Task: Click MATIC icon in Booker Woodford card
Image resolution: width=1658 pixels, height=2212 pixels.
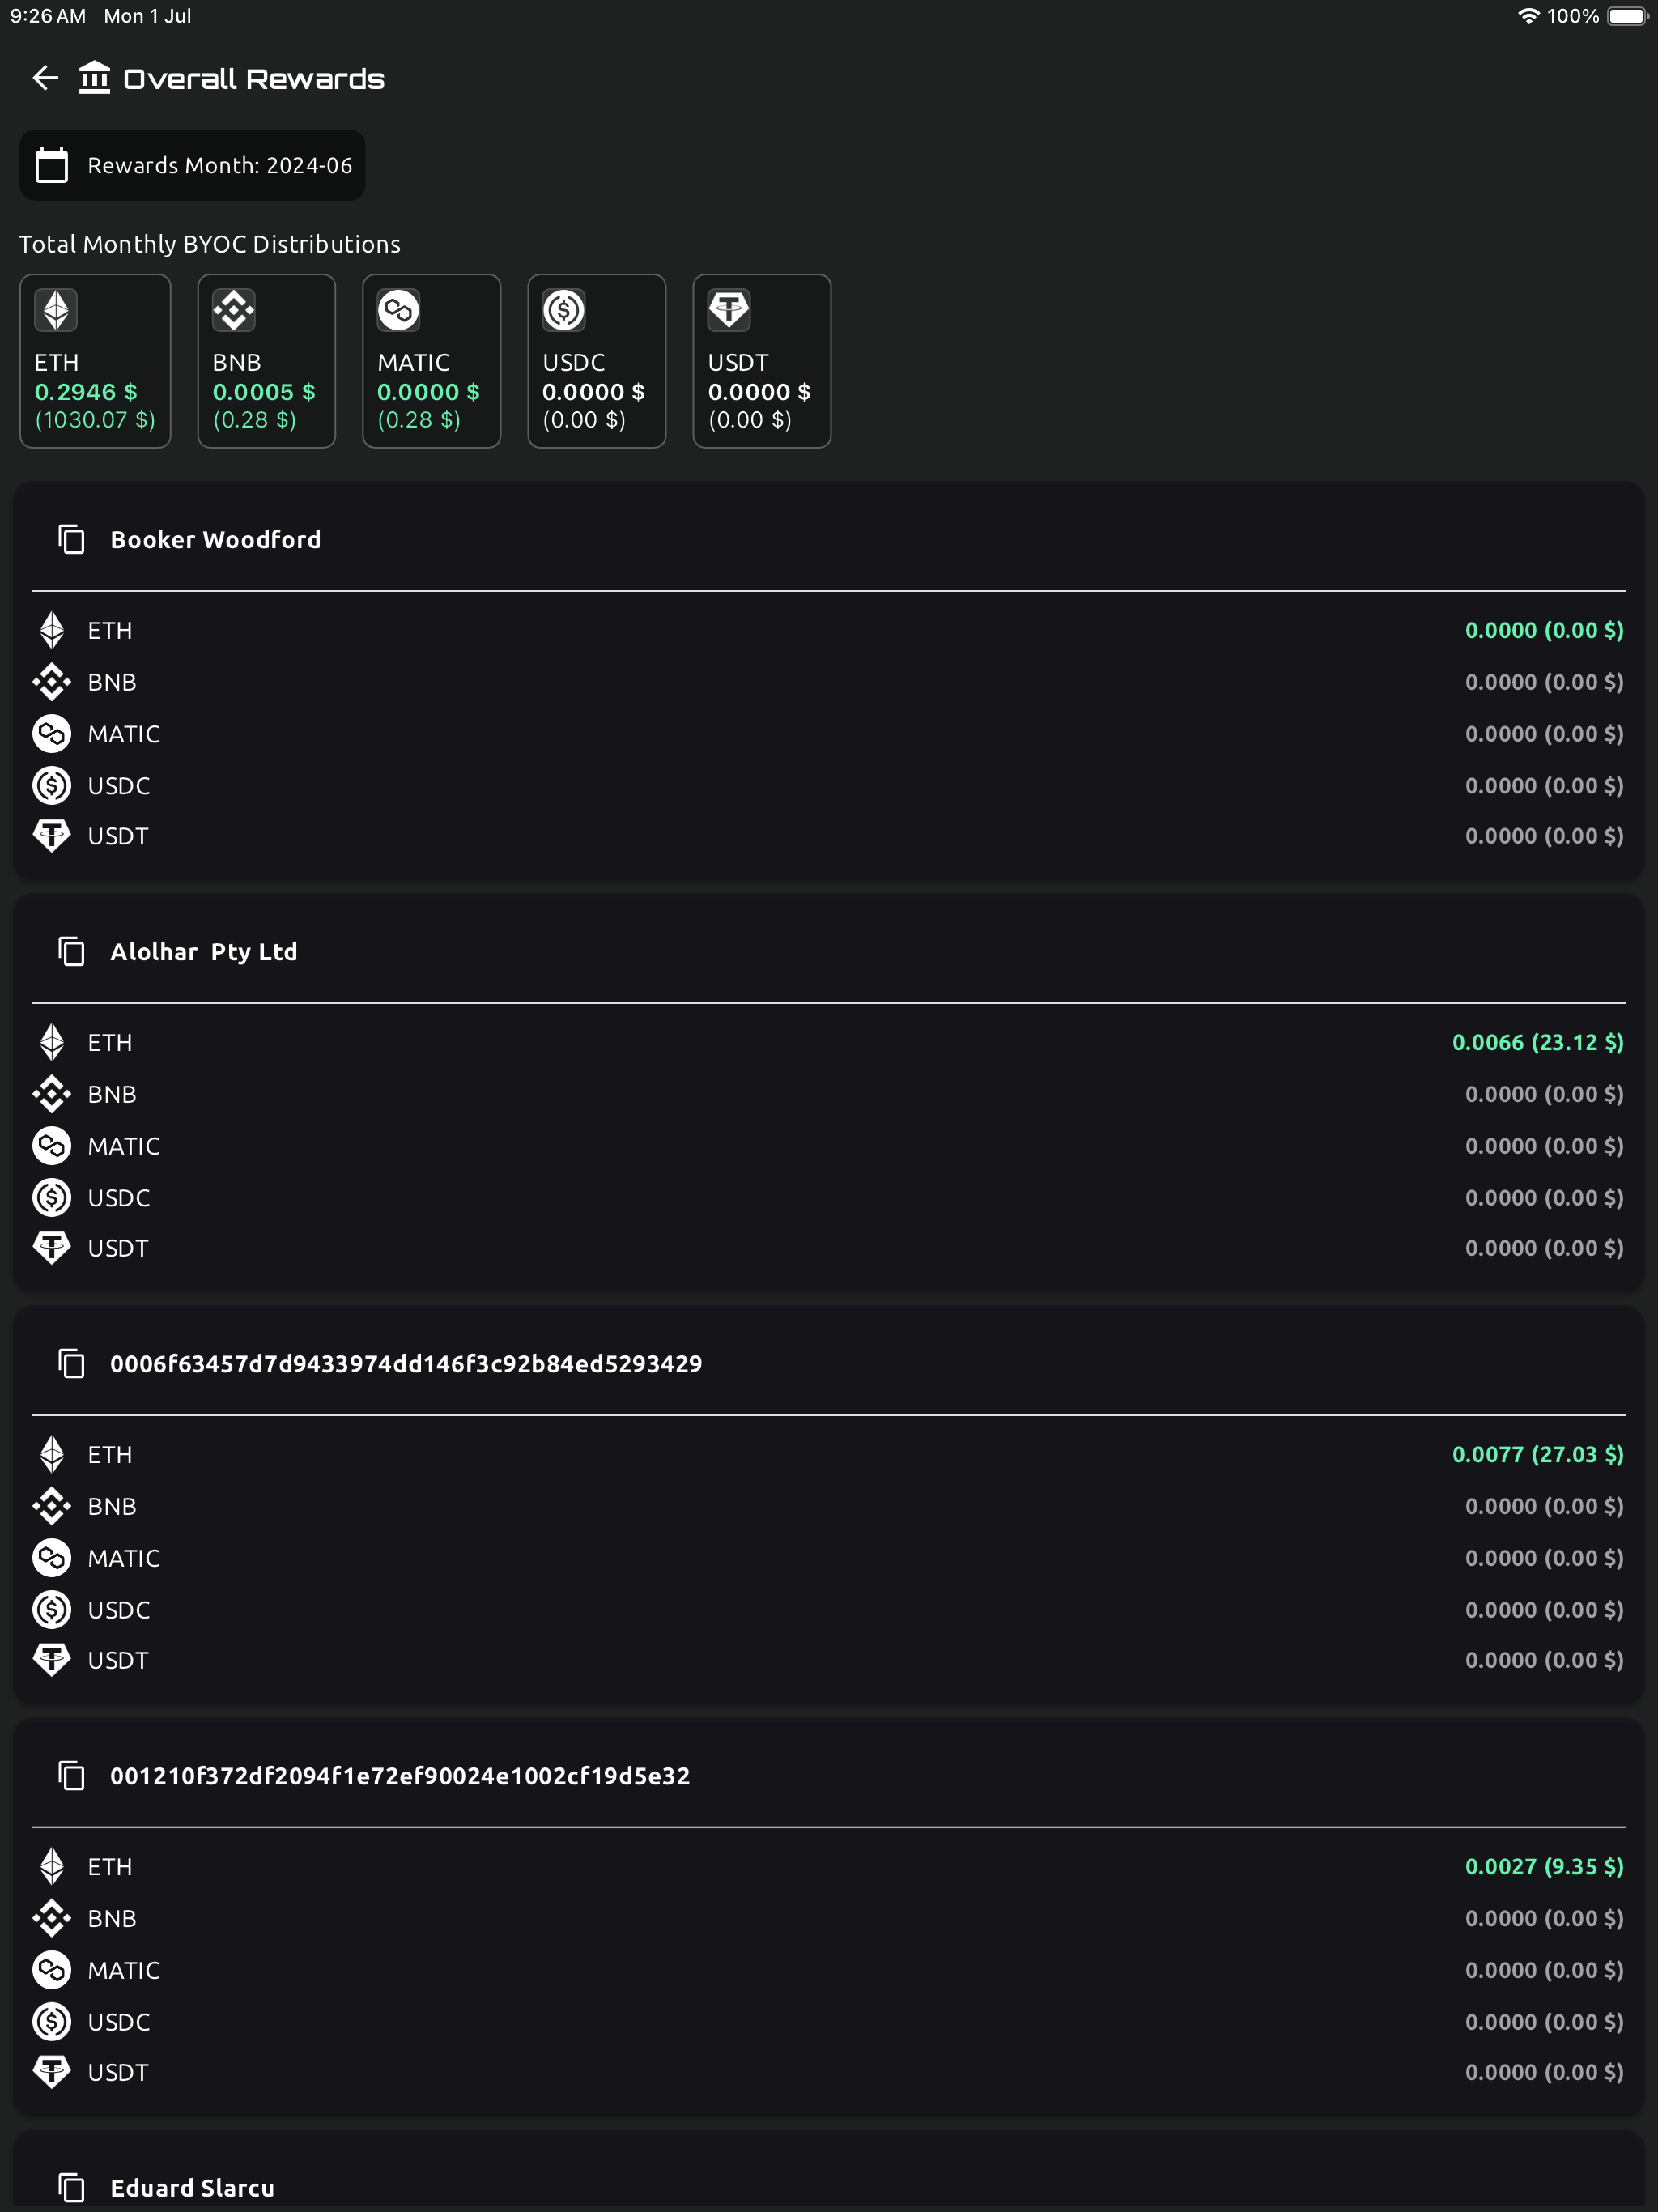Action: (52, 734)
